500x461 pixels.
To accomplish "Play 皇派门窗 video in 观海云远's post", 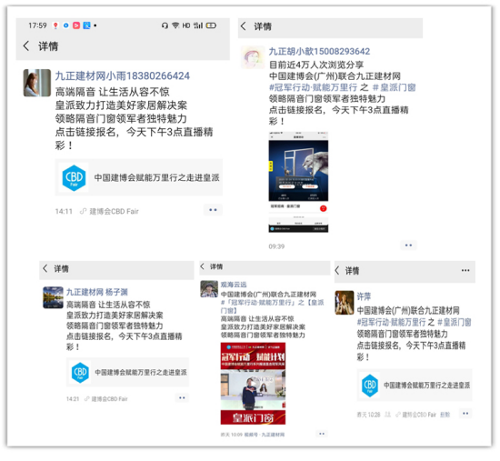I will (x=253, y=383).
